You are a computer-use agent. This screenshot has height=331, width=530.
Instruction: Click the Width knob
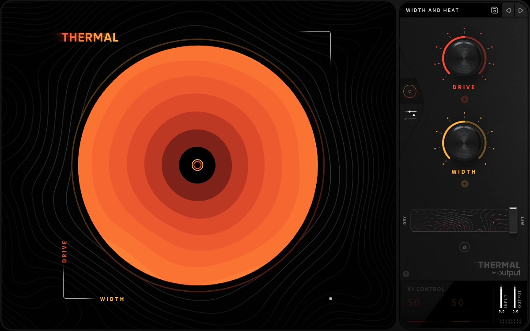click(x=464, y=142)
